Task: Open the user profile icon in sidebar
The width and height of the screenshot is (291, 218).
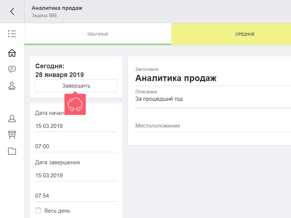Action: (x=12, y=119)
